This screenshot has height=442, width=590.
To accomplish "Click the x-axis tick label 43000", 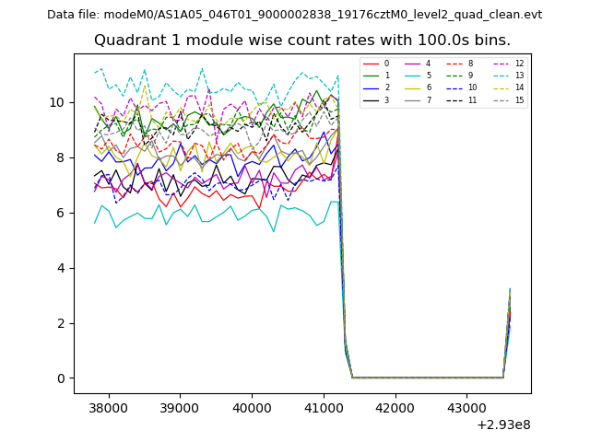I will (465, 406).
